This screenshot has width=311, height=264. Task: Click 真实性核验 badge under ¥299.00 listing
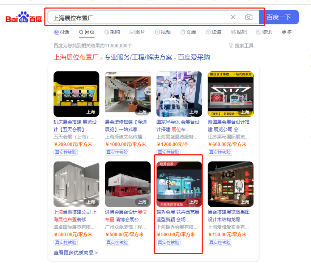[x=66, y=153]
